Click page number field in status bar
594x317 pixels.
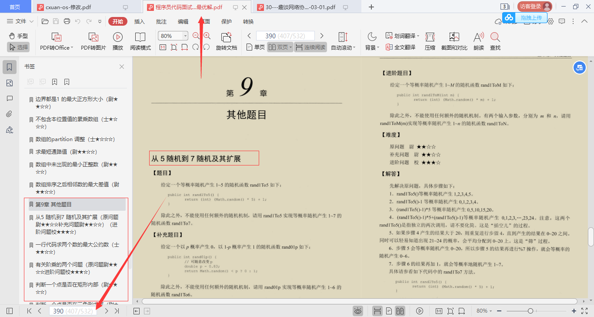[x=72, y=311]
